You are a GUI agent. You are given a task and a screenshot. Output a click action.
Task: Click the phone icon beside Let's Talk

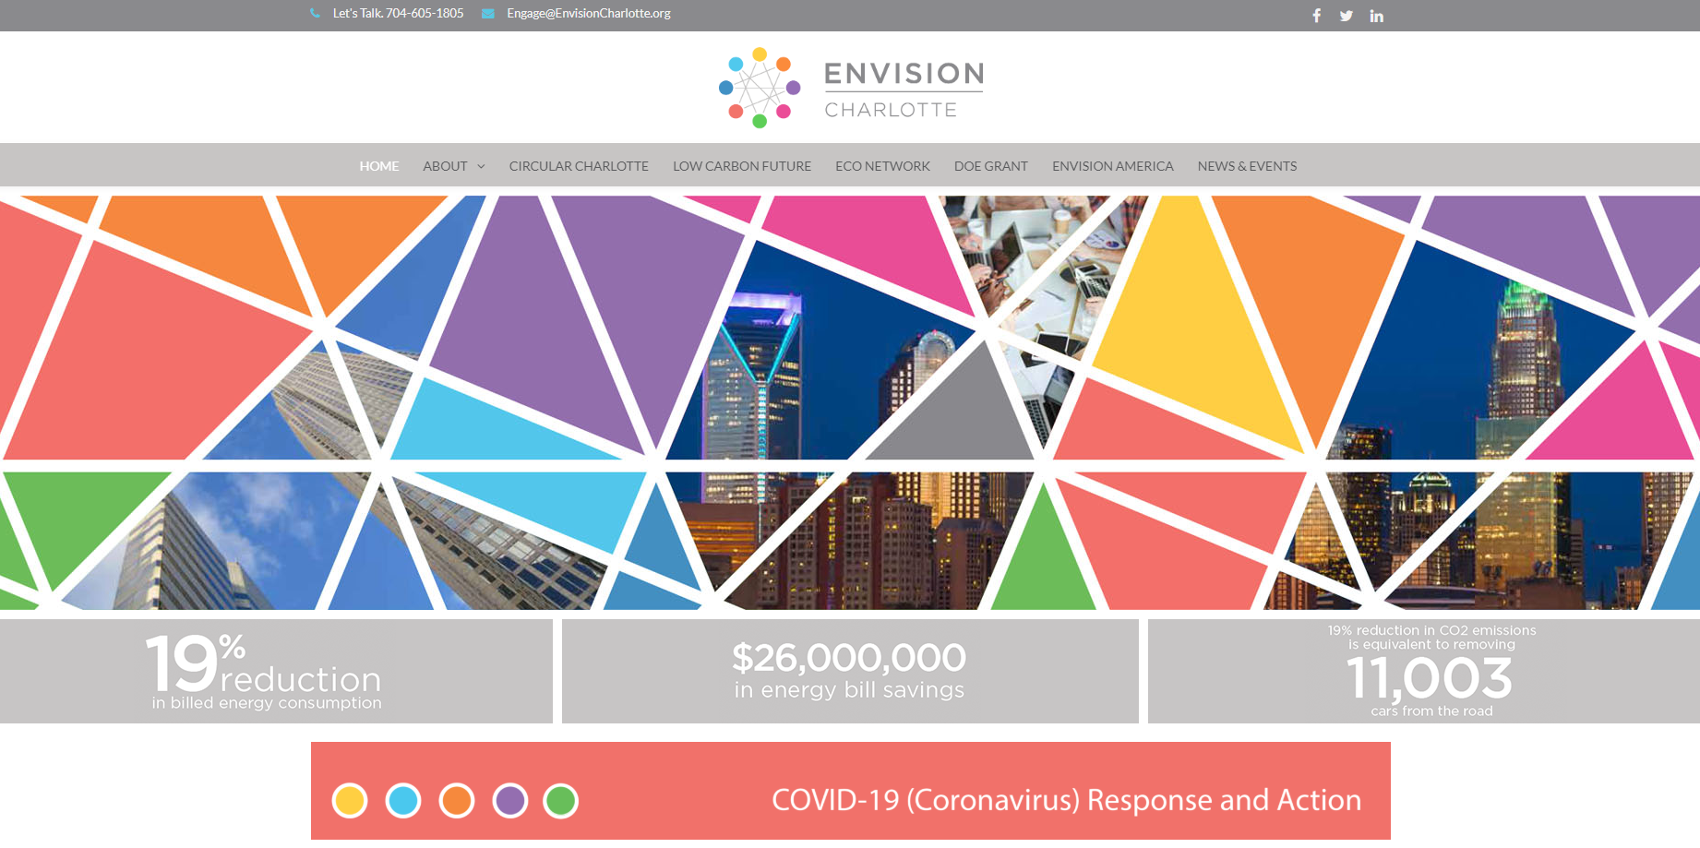tap(316, 13)
